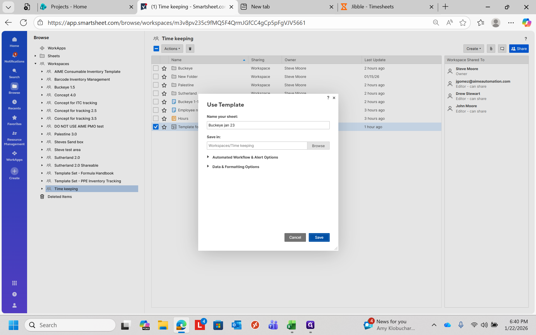Check the New Folder row checkbox
The image size is (536, 335).
click(x=156, y=76)
